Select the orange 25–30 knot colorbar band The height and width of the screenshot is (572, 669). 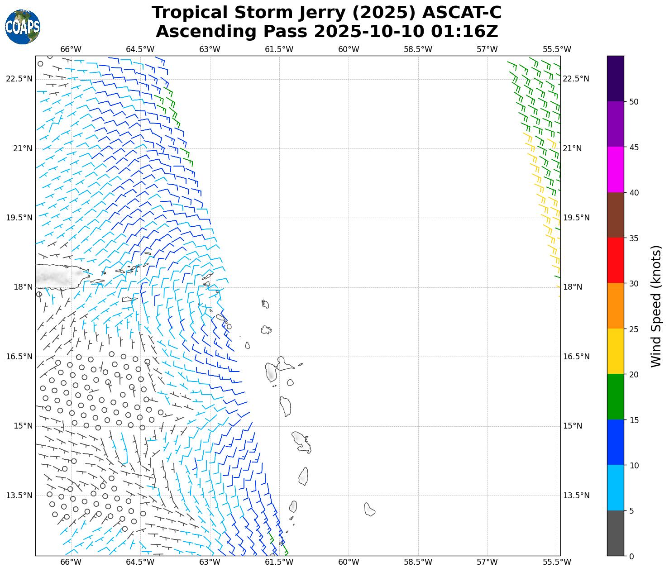point(615,306)
